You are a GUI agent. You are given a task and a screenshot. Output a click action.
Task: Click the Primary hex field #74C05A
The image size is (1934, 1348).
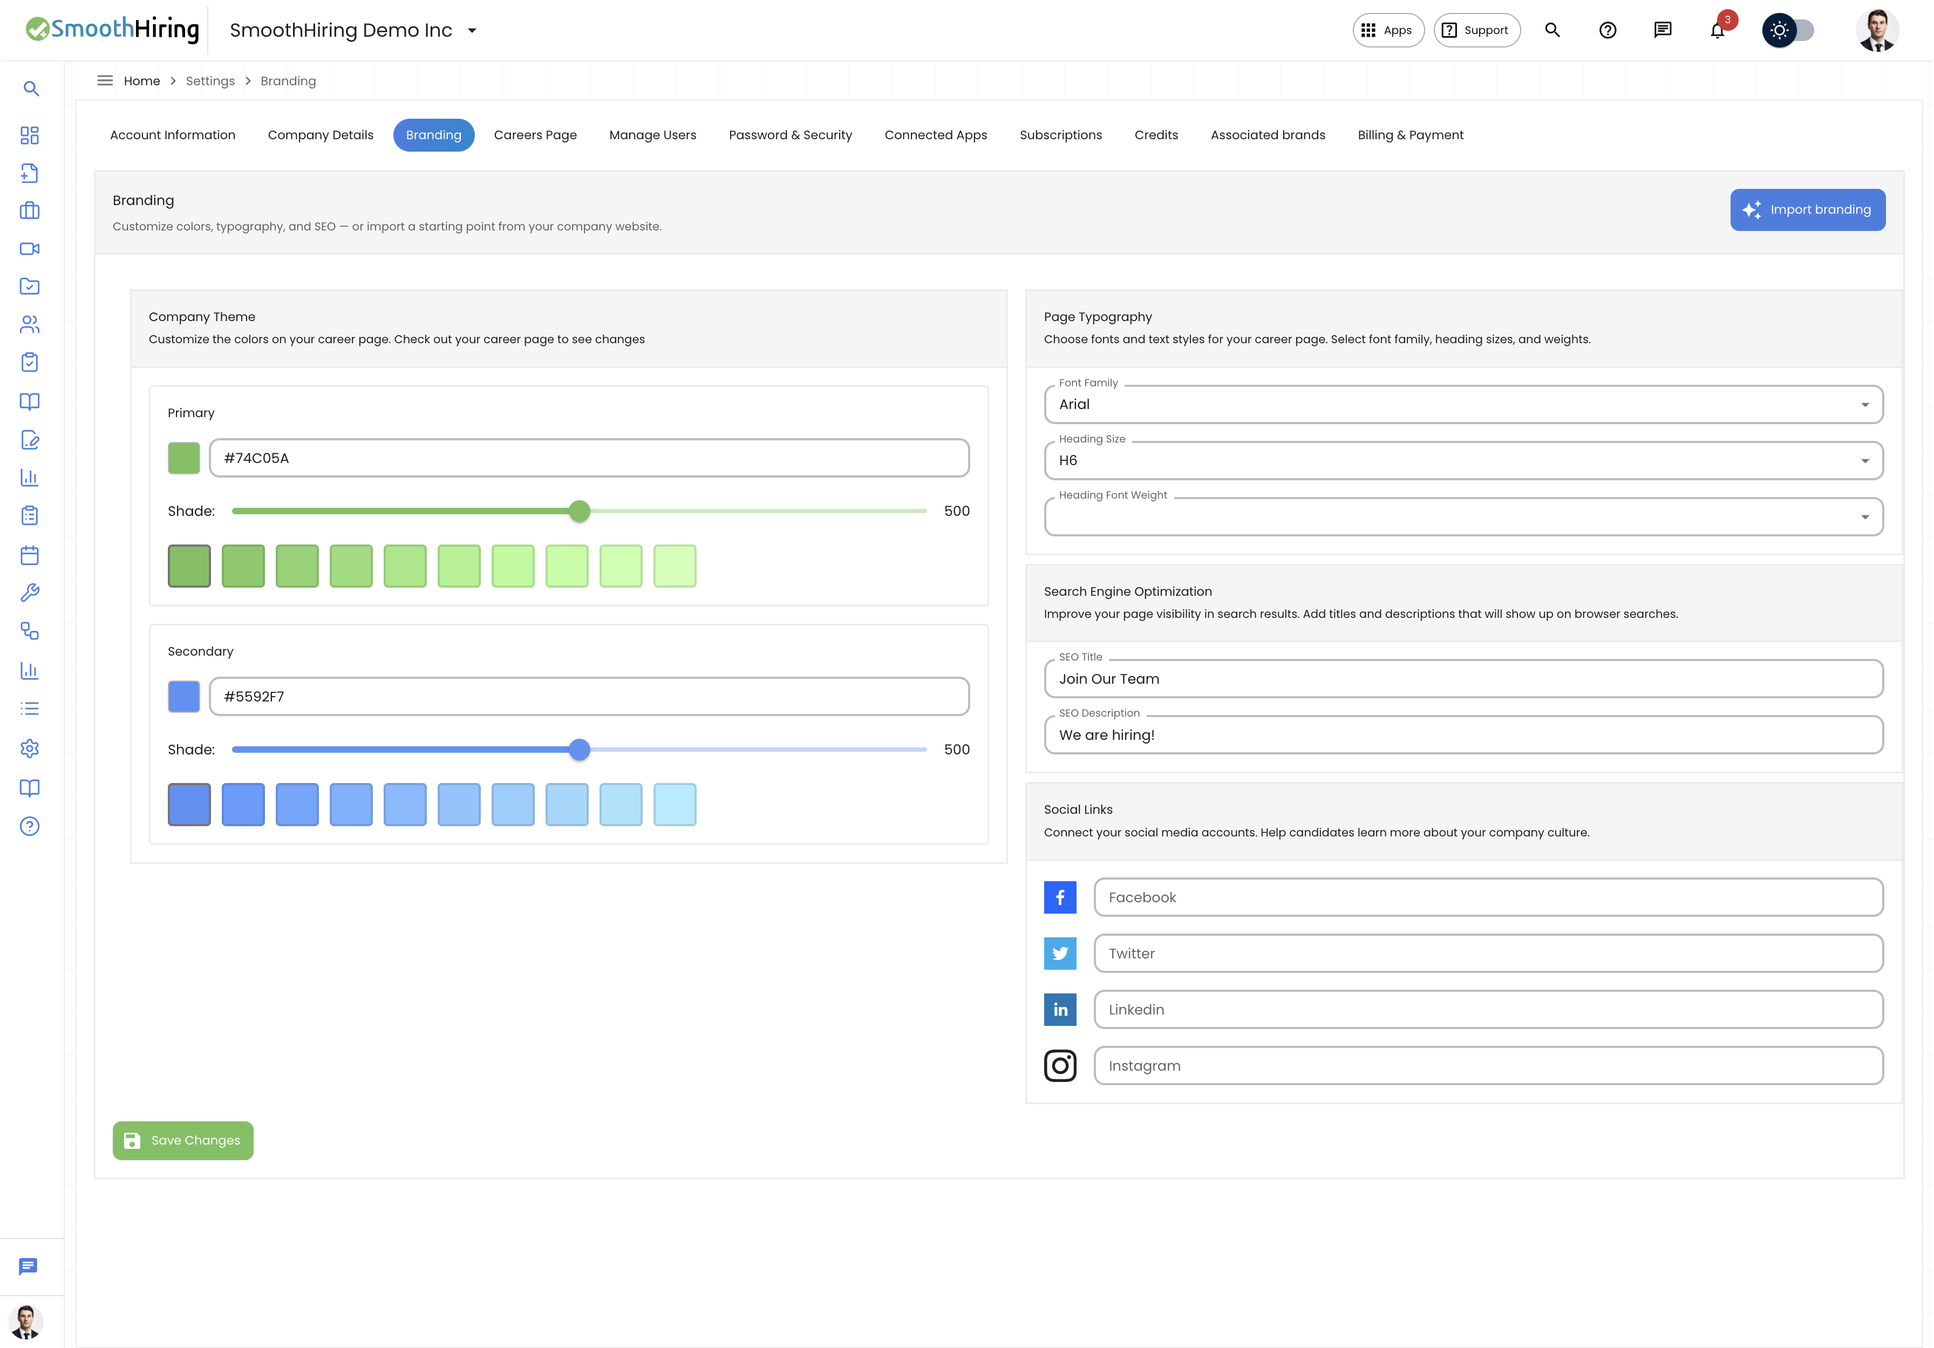(590, 458)
